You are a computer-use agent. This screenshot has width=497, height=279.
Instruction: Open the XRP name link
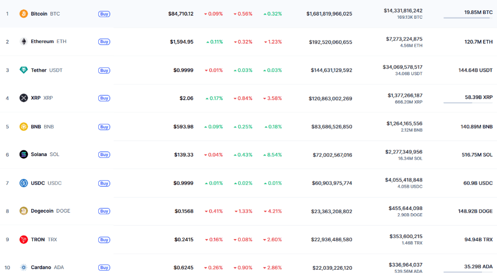click(42, 98)
